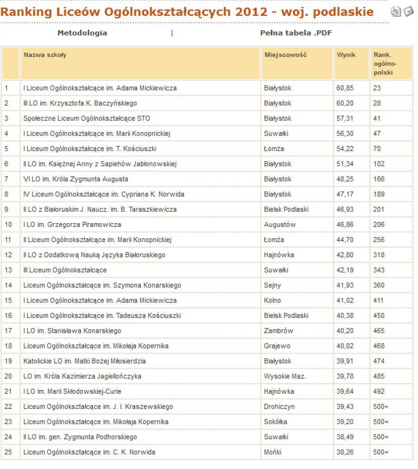The width and height of the screenshot is (418, 469).
Task: Open the Metodologia link
Action: tap(82, 33)
